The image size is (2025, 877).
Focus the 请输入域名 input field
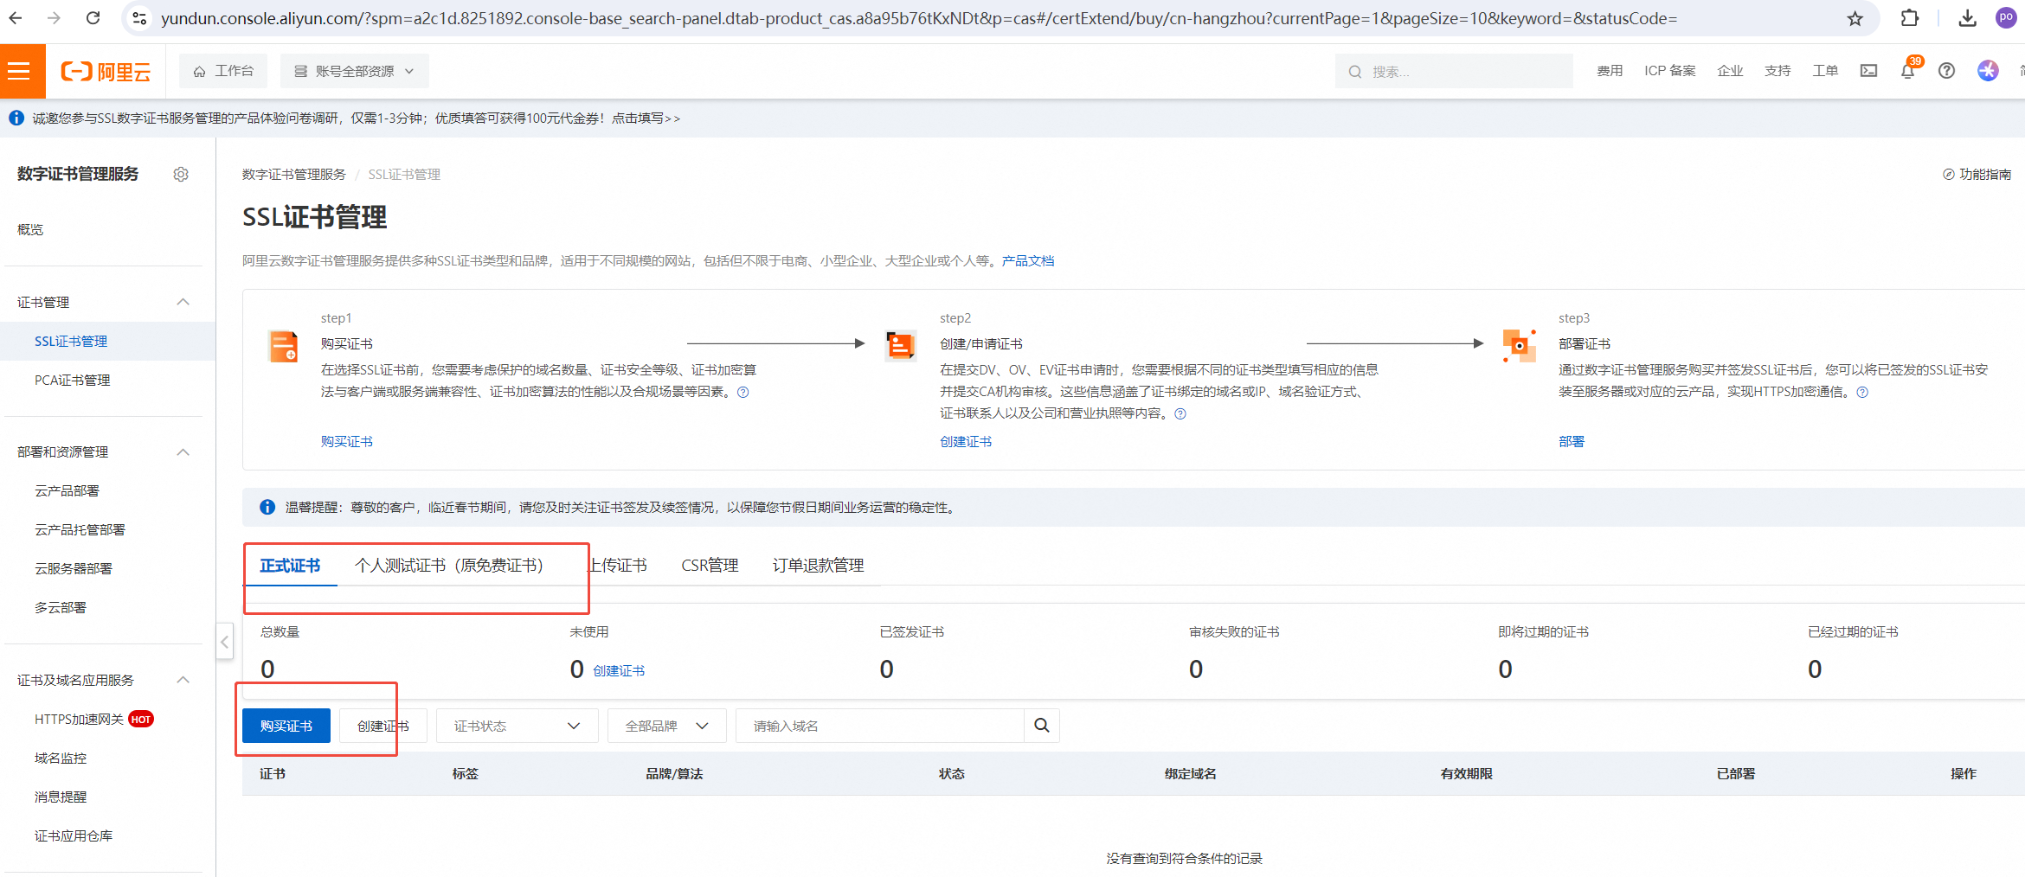point(880,726)
